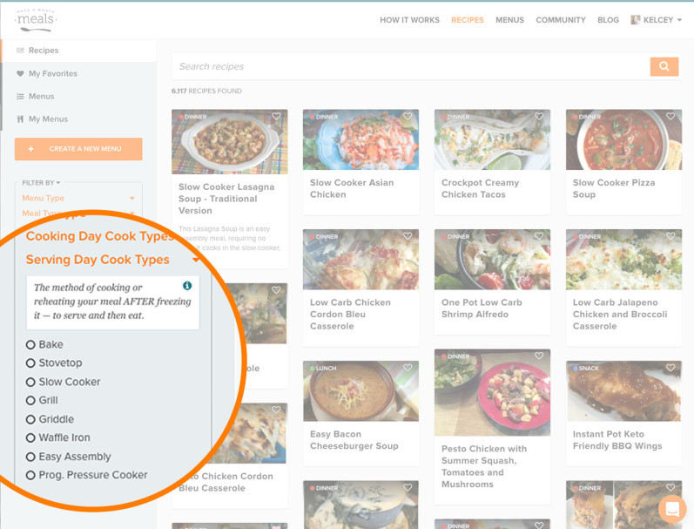Open the Blog page
This screenshot has width=694, height=529.
click(x=608, y=20)
